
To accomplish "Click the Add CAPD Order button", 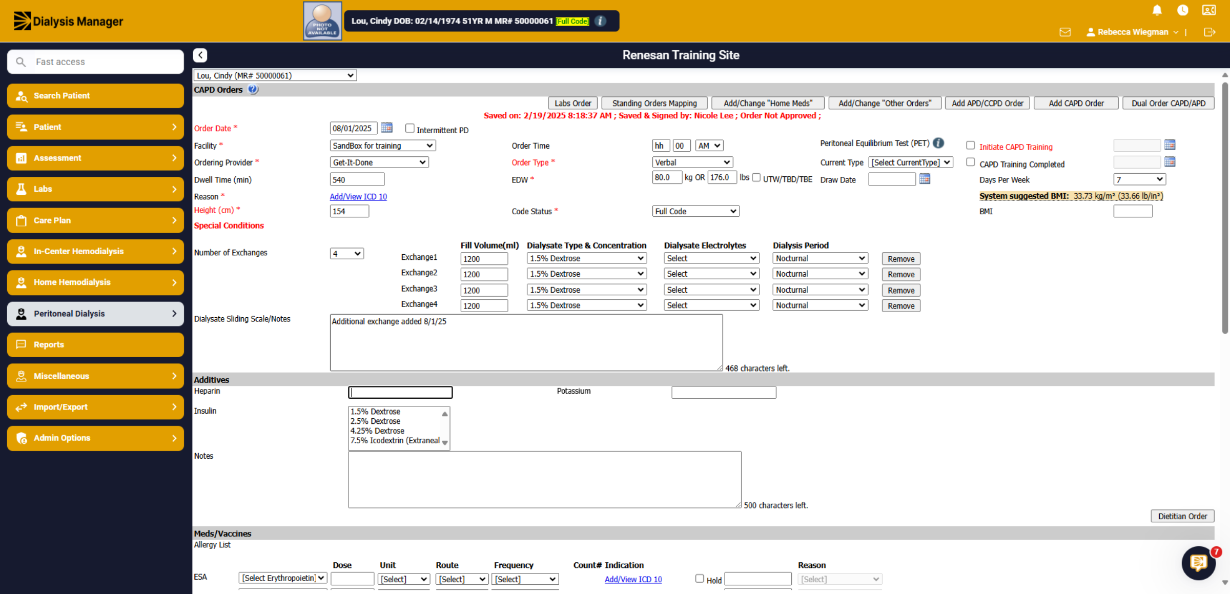I will [1076, 103].
